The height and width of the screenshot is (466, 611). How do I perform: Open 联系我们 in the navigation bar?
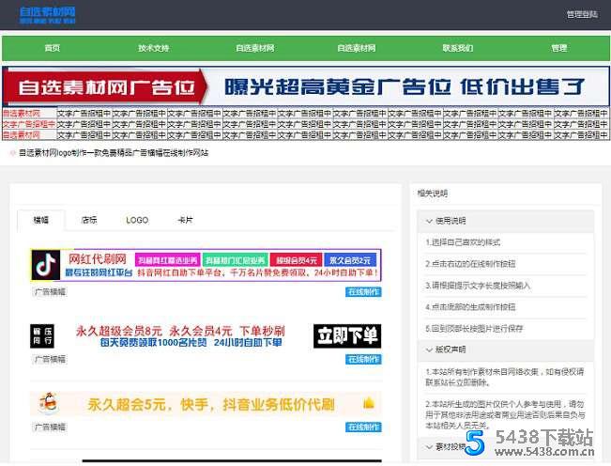click(x=457, y=48)
